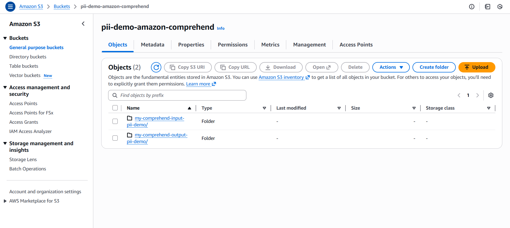Click the Upload button
This screenshot has width=510, height=228.
pos(477,67)
